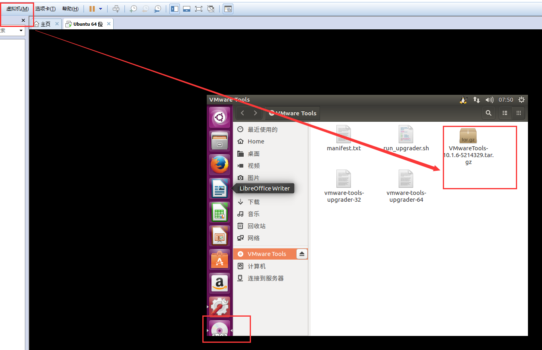Open the Ubuntu dash search launcher icon

(x=220, y=117)
